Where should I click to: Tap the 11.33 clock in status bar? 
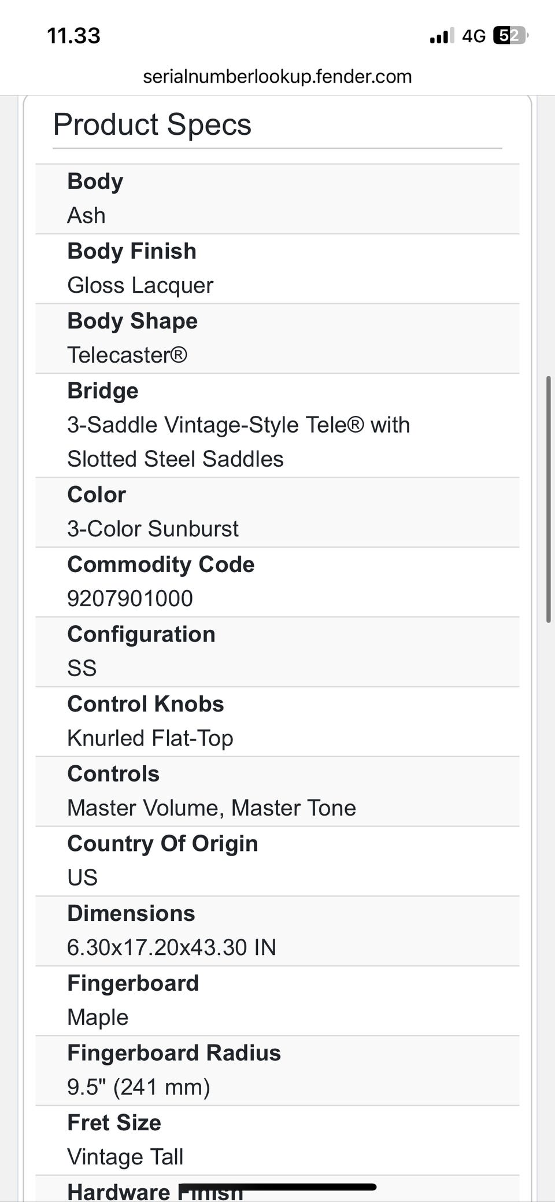pyautogui.click(x=73, y=36)
